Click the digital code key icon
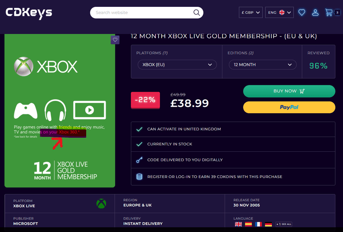 139,160
